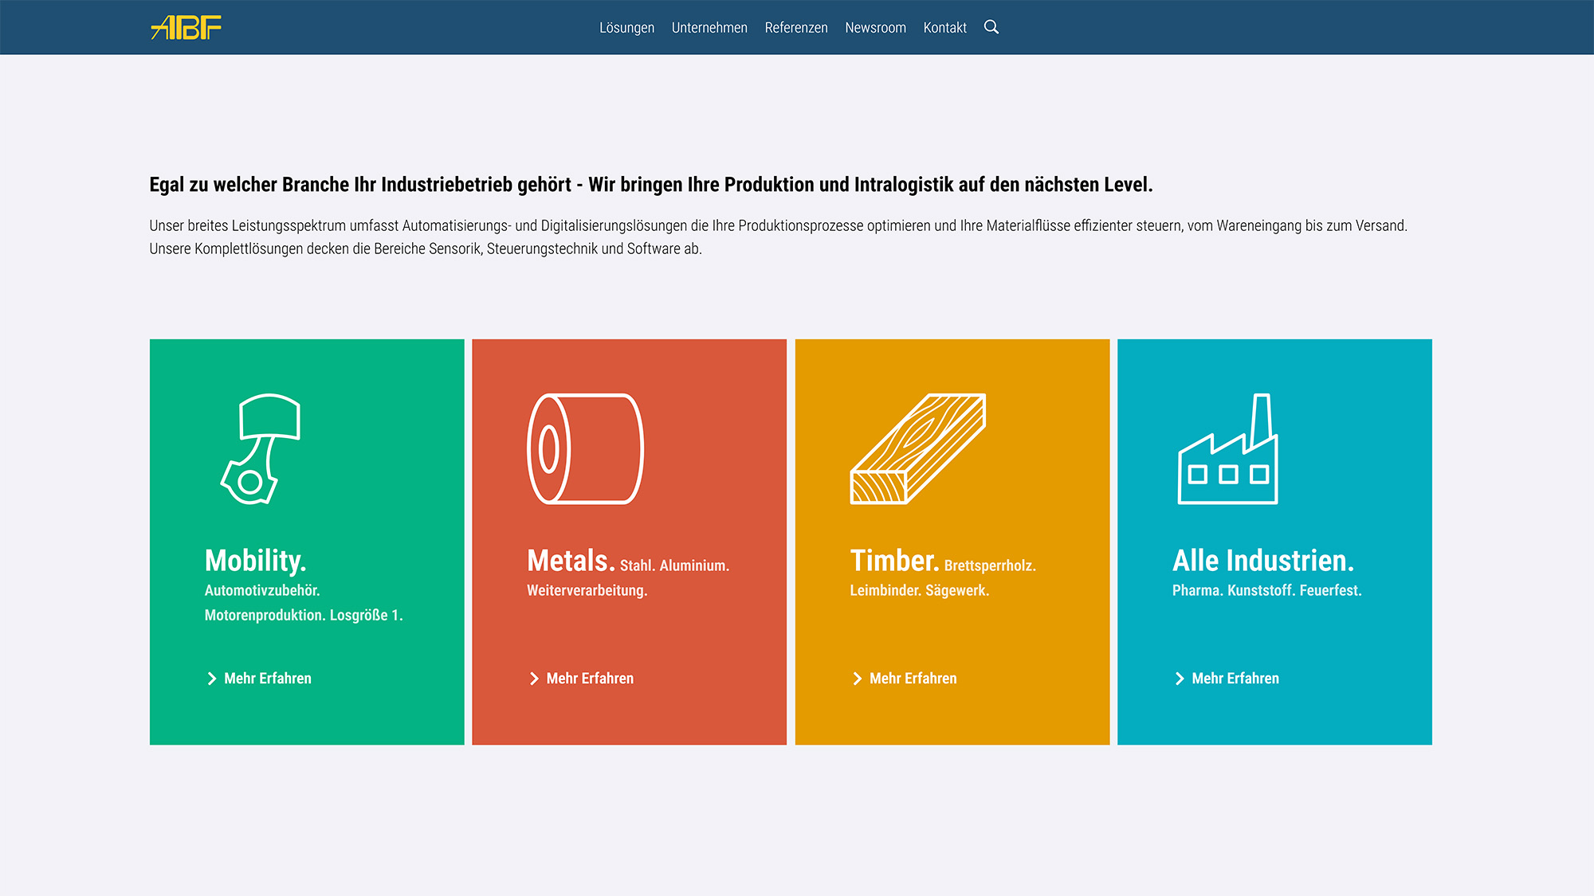Click Mehr Erfahren on the Timber card
This screenshot has width=1594, height=896.
(x=913, y=678)
